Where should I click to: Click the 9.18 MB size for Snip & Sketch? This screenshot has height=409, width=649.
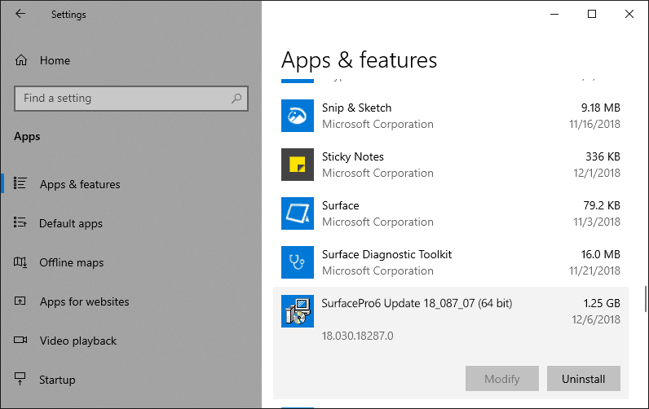(x=601, y=108)
